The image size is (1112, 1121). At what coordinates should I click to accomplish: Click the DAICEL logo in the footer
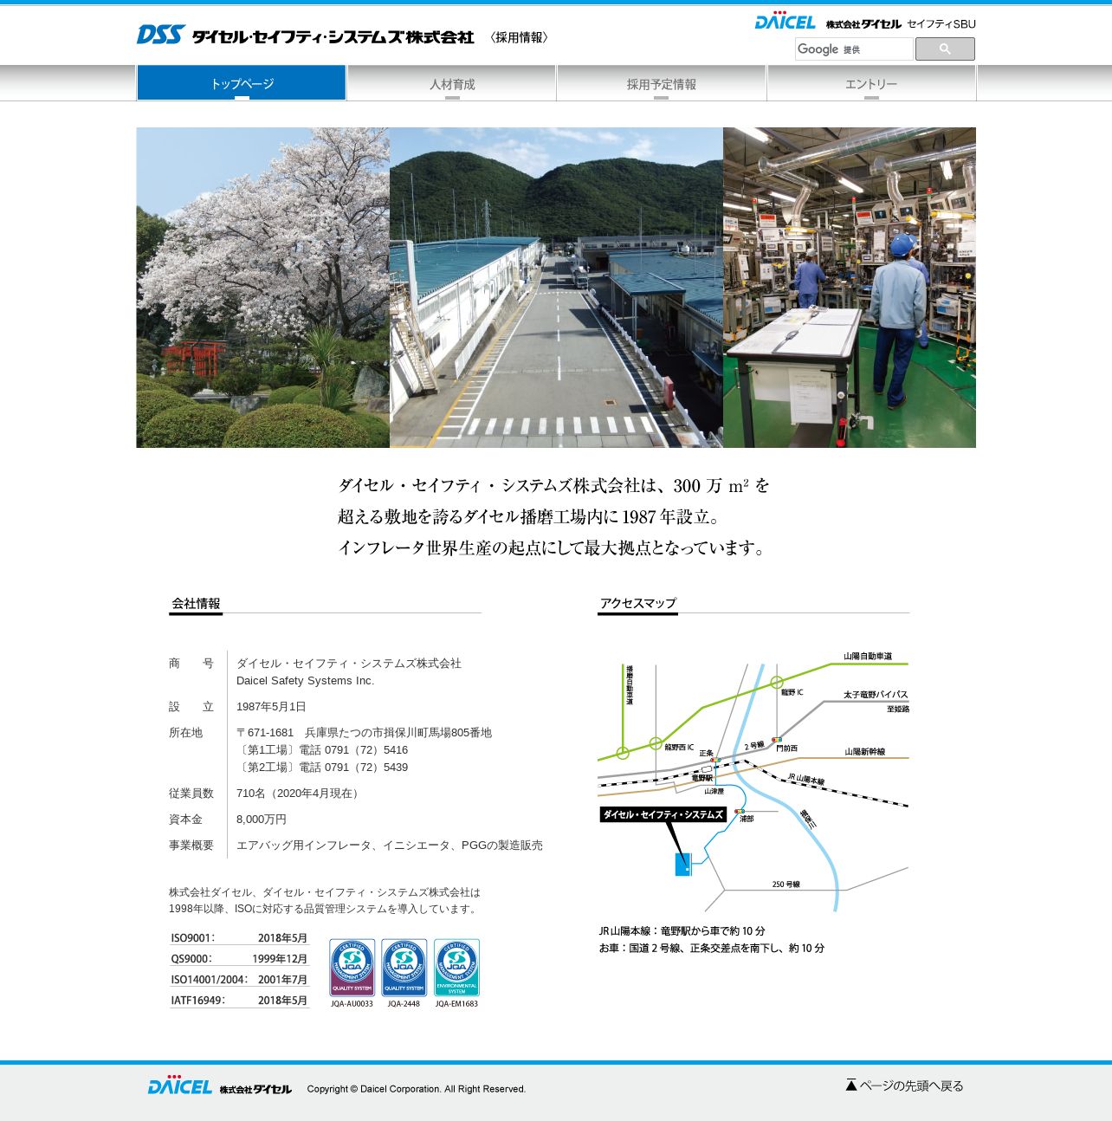[x=179, y=1085]
